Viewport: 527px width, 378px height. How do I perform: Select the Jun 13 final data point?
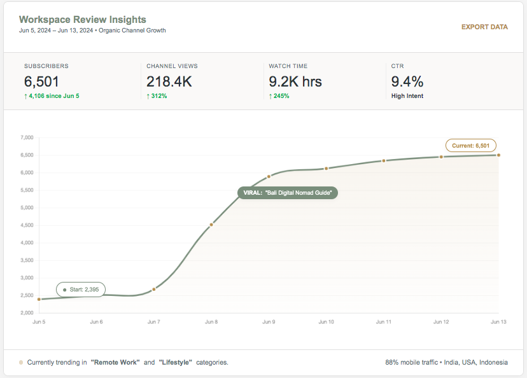click(x=498, y=155)
